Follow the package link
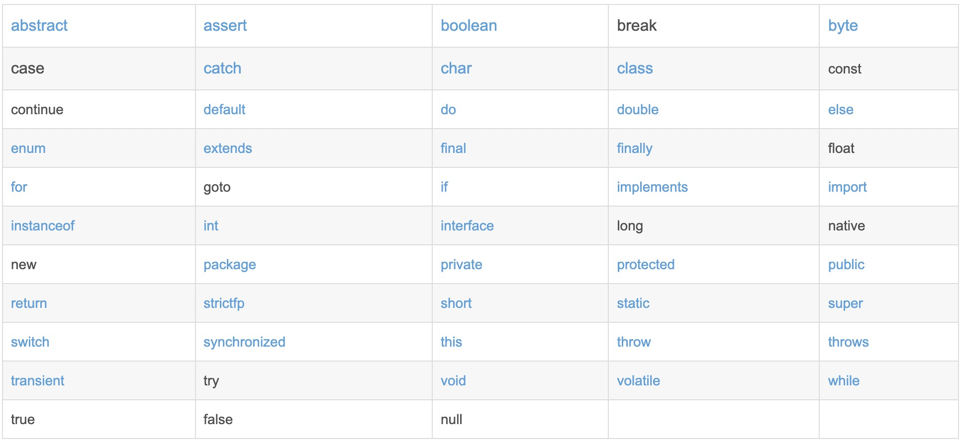Viewport: 961px width, 440px height. pos(229,265)
